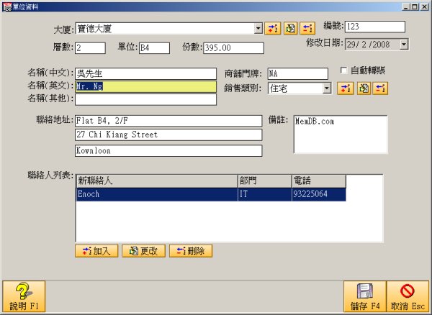Close the 單位資料 window
The width and height of the screenshot is (432, 315).
pos(424,6)
